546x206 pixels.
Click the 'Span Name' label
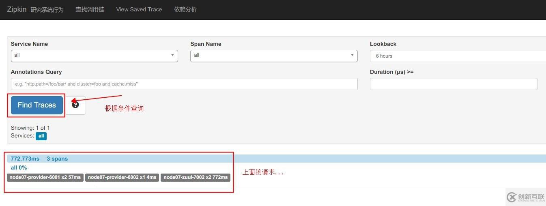pyautogui.click(x=206, y=44)
